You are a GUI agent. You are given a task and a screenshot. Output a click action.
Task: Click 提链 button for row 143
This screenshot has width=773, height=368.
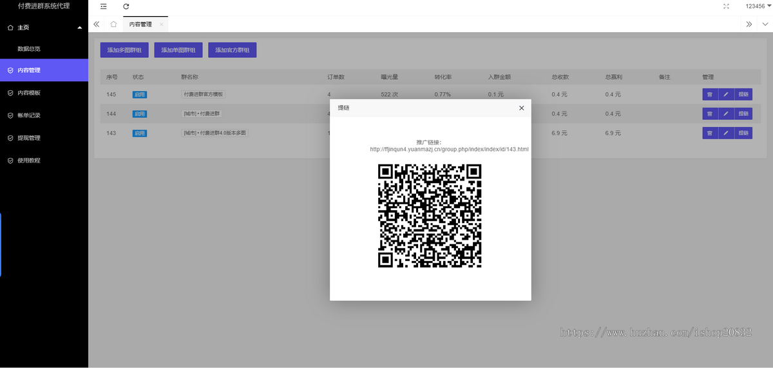click(743, 133)
